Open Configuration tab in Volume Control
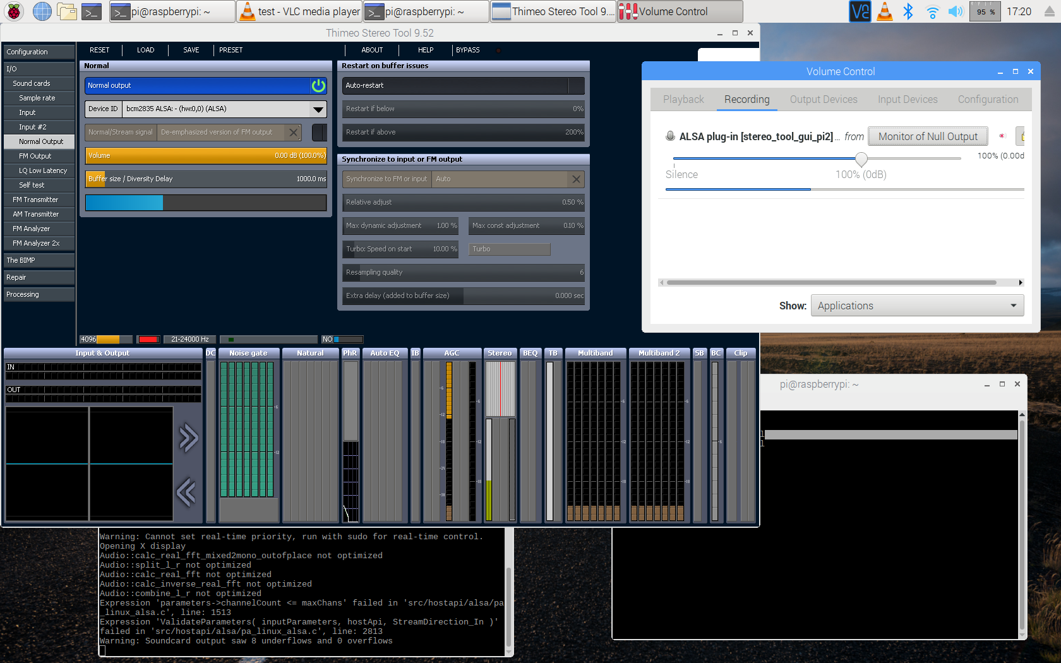 point(988,99)
